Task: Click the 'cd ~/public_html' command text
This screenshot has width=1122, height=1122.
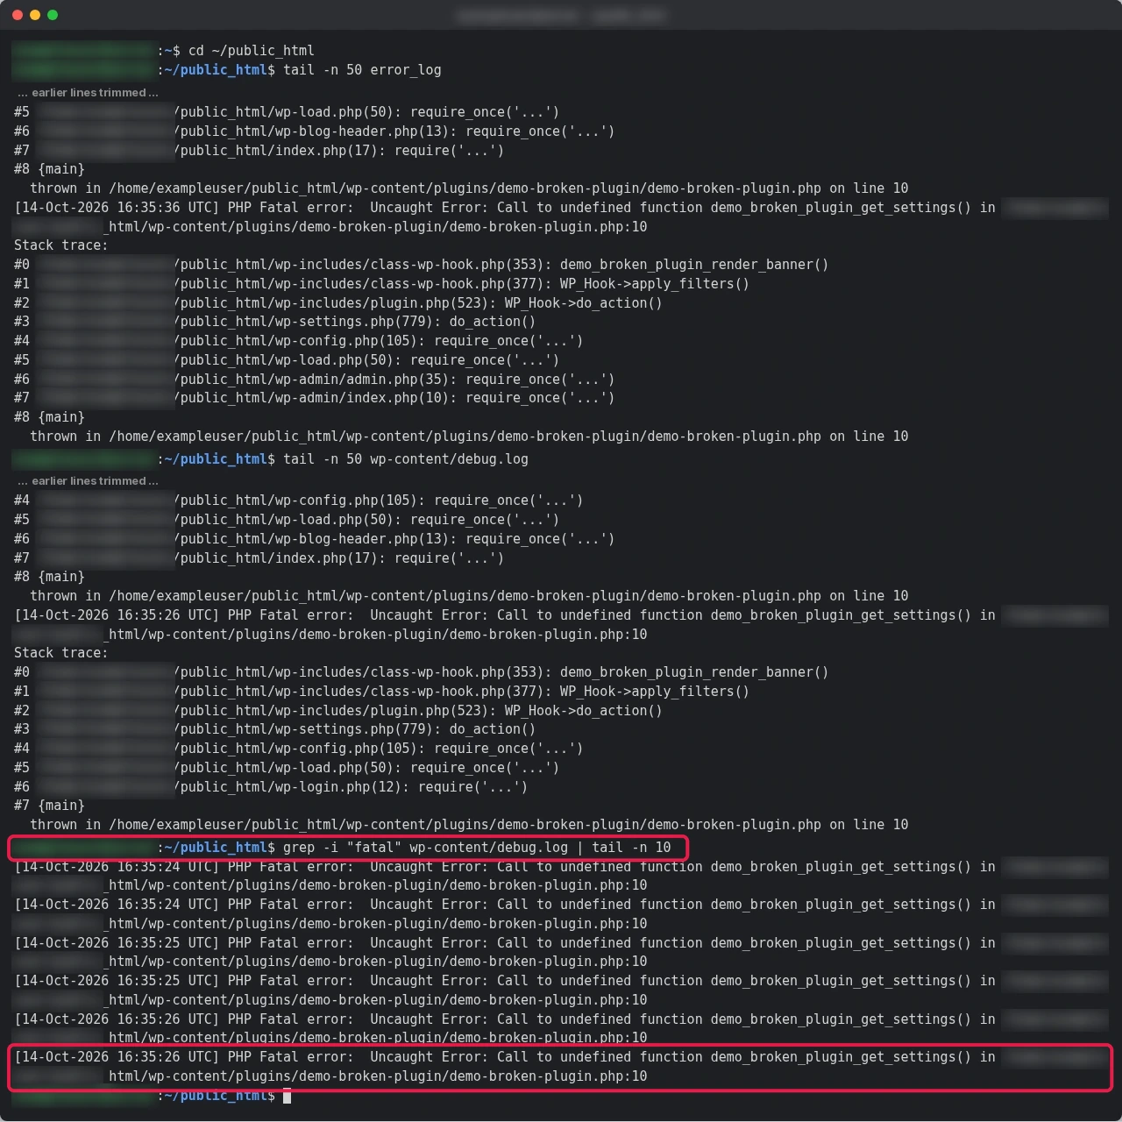Action: tap(252, 51)
